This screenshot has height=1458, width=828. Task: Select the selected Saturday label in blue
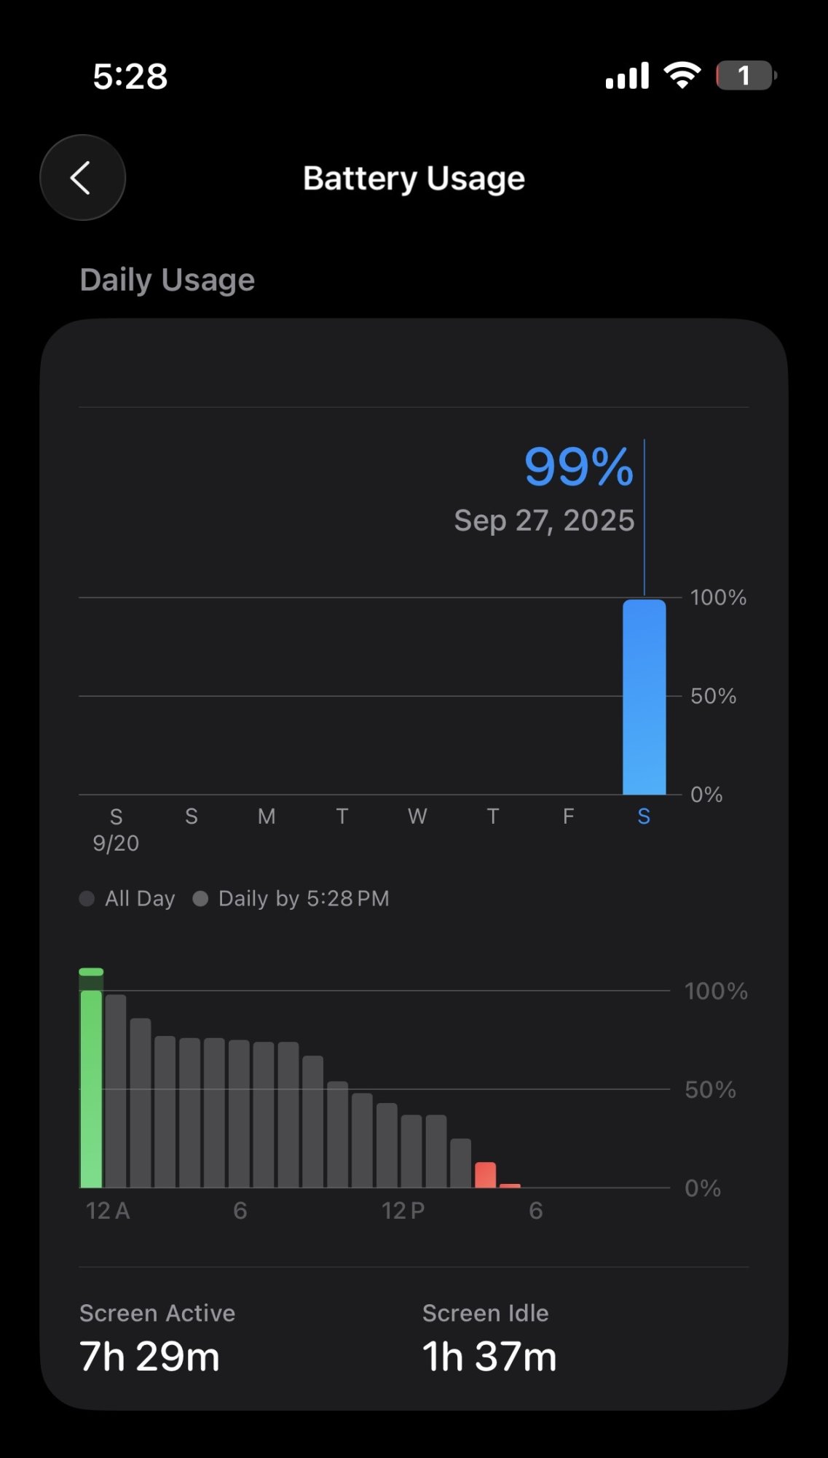click(644, 816)
